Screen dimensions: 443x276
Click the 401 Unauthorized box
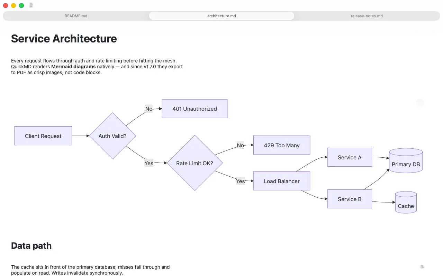pyautogui.click(x=195, y=109)
